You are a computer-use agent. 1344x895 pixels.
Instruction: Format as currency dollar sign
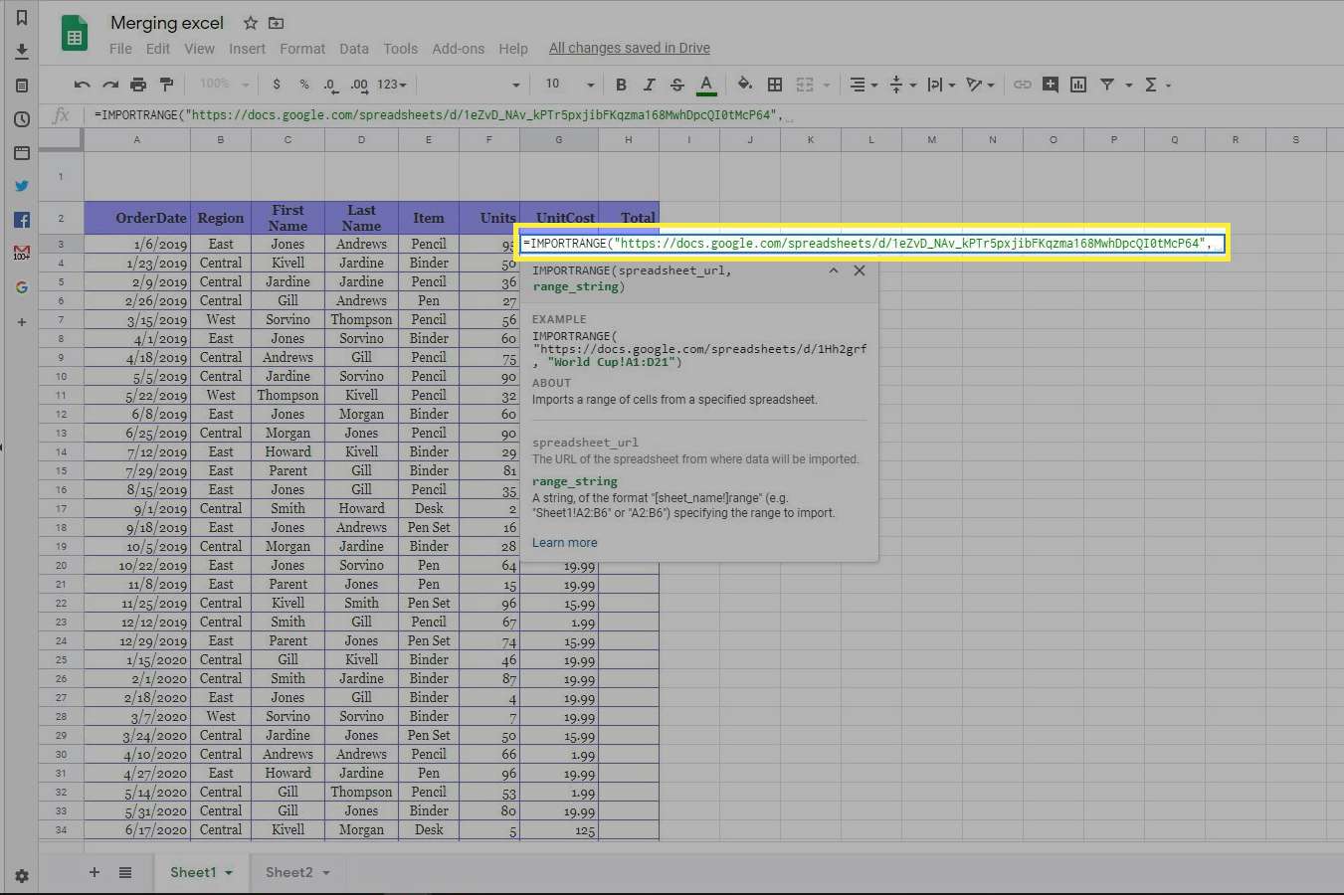point(277,85)
